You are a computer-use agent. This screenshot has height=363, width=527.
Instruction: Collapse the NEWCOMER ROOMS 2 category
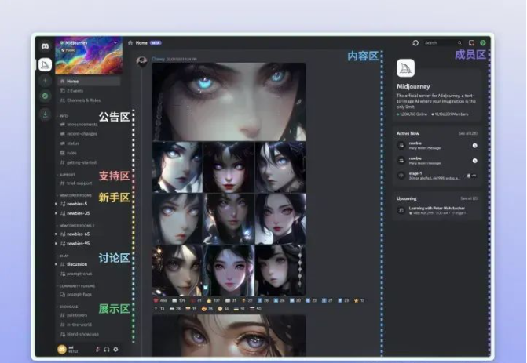76,226
